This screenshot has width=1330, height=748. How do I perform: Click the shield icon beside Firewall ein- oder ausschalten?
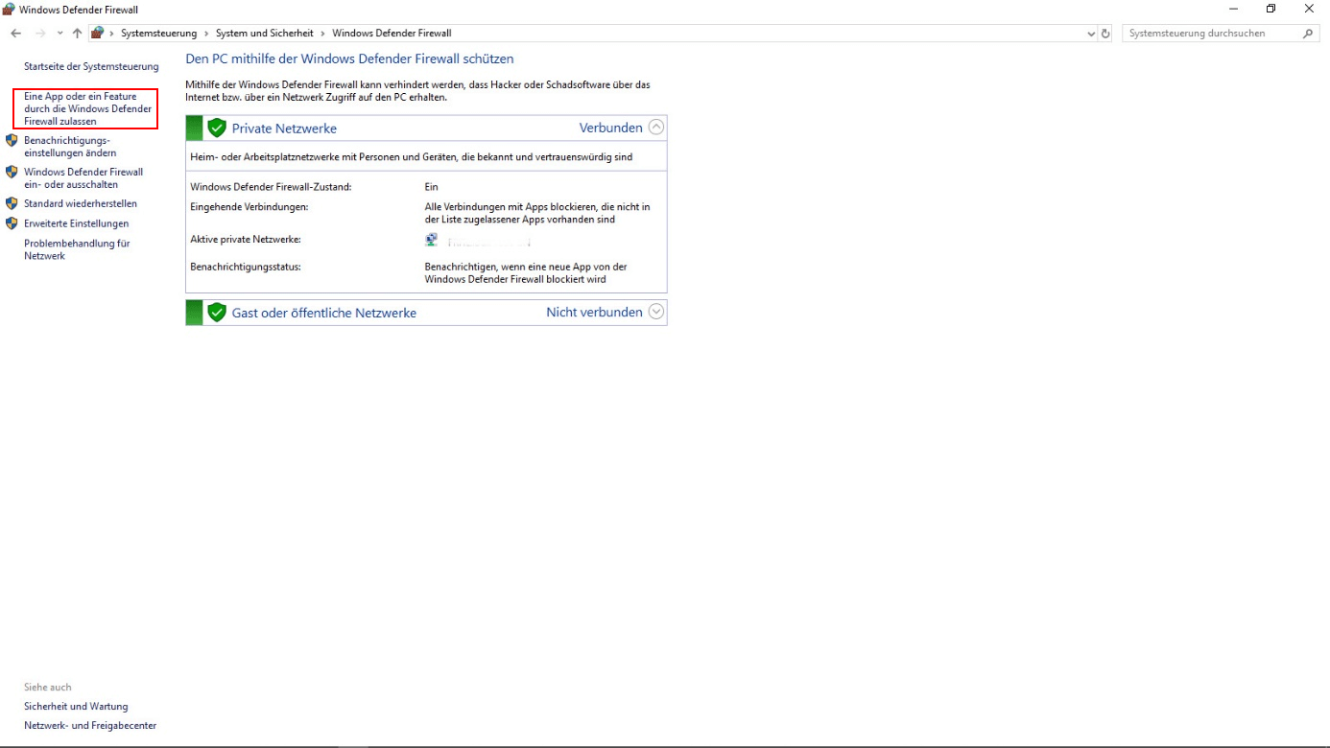tap(12, 172)
